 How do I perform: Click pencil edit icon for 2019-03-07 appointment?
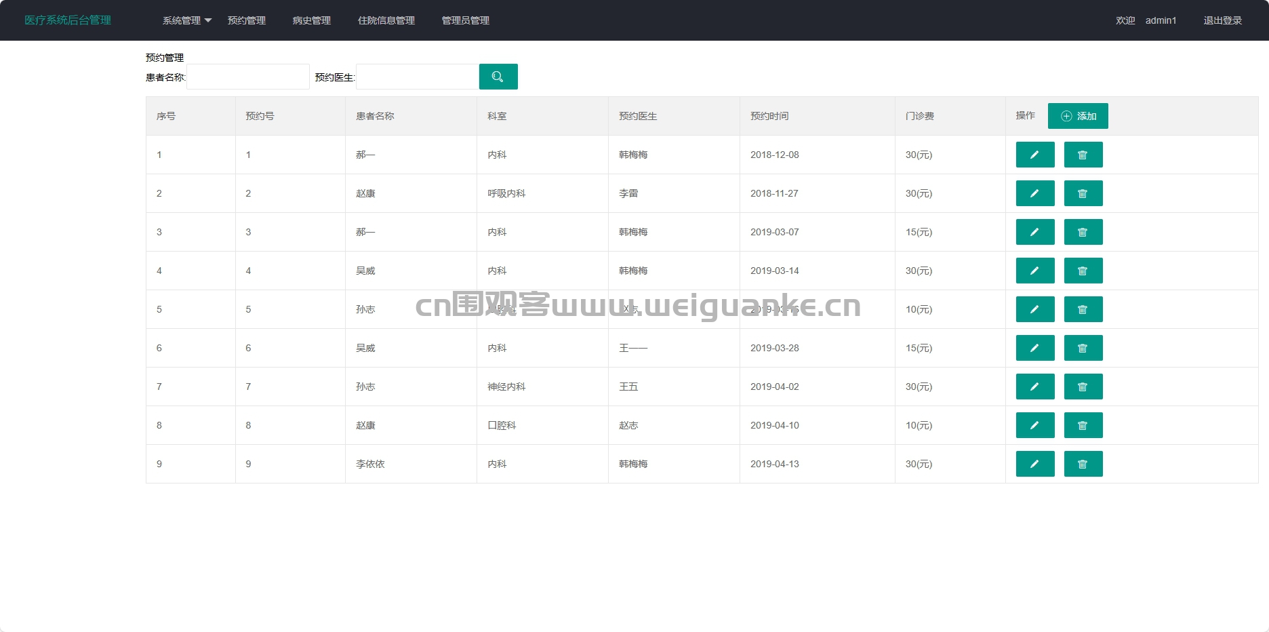pyautogui.click(x=1034, y=232)
